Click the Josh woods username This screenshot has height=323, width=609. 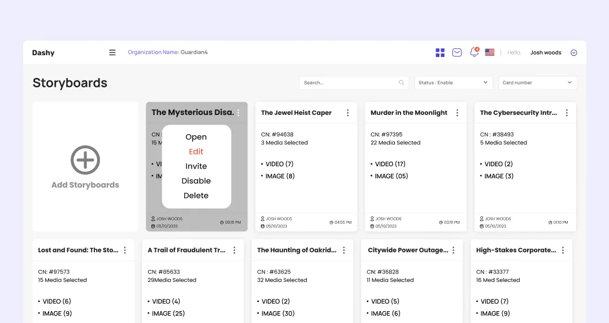[546, 53]
